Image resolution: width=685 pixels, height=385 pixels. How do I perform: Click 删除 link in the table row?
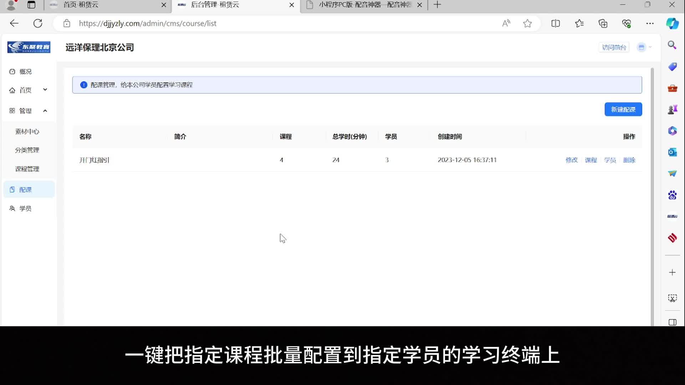pos(629,160)
